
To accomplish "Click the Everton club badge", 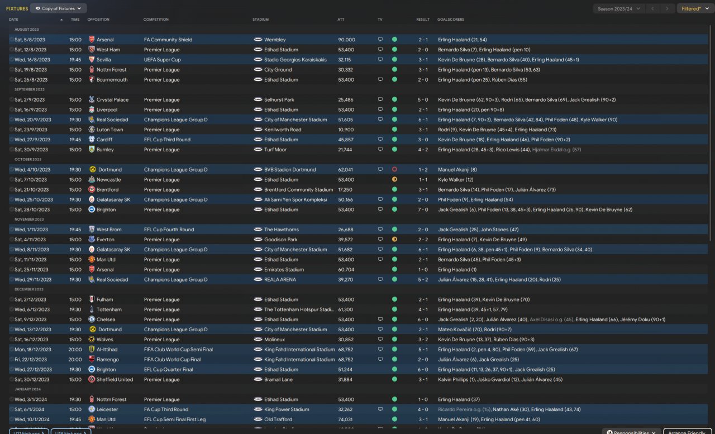I will tap(92, 240).
